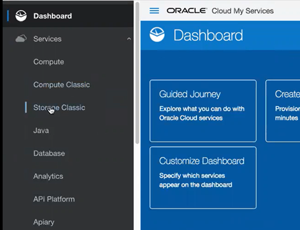300x230 pixels.
Task: Click the gauge icon beside Dashboard heading
Action: pyautogui.click(x=157, y=35)
